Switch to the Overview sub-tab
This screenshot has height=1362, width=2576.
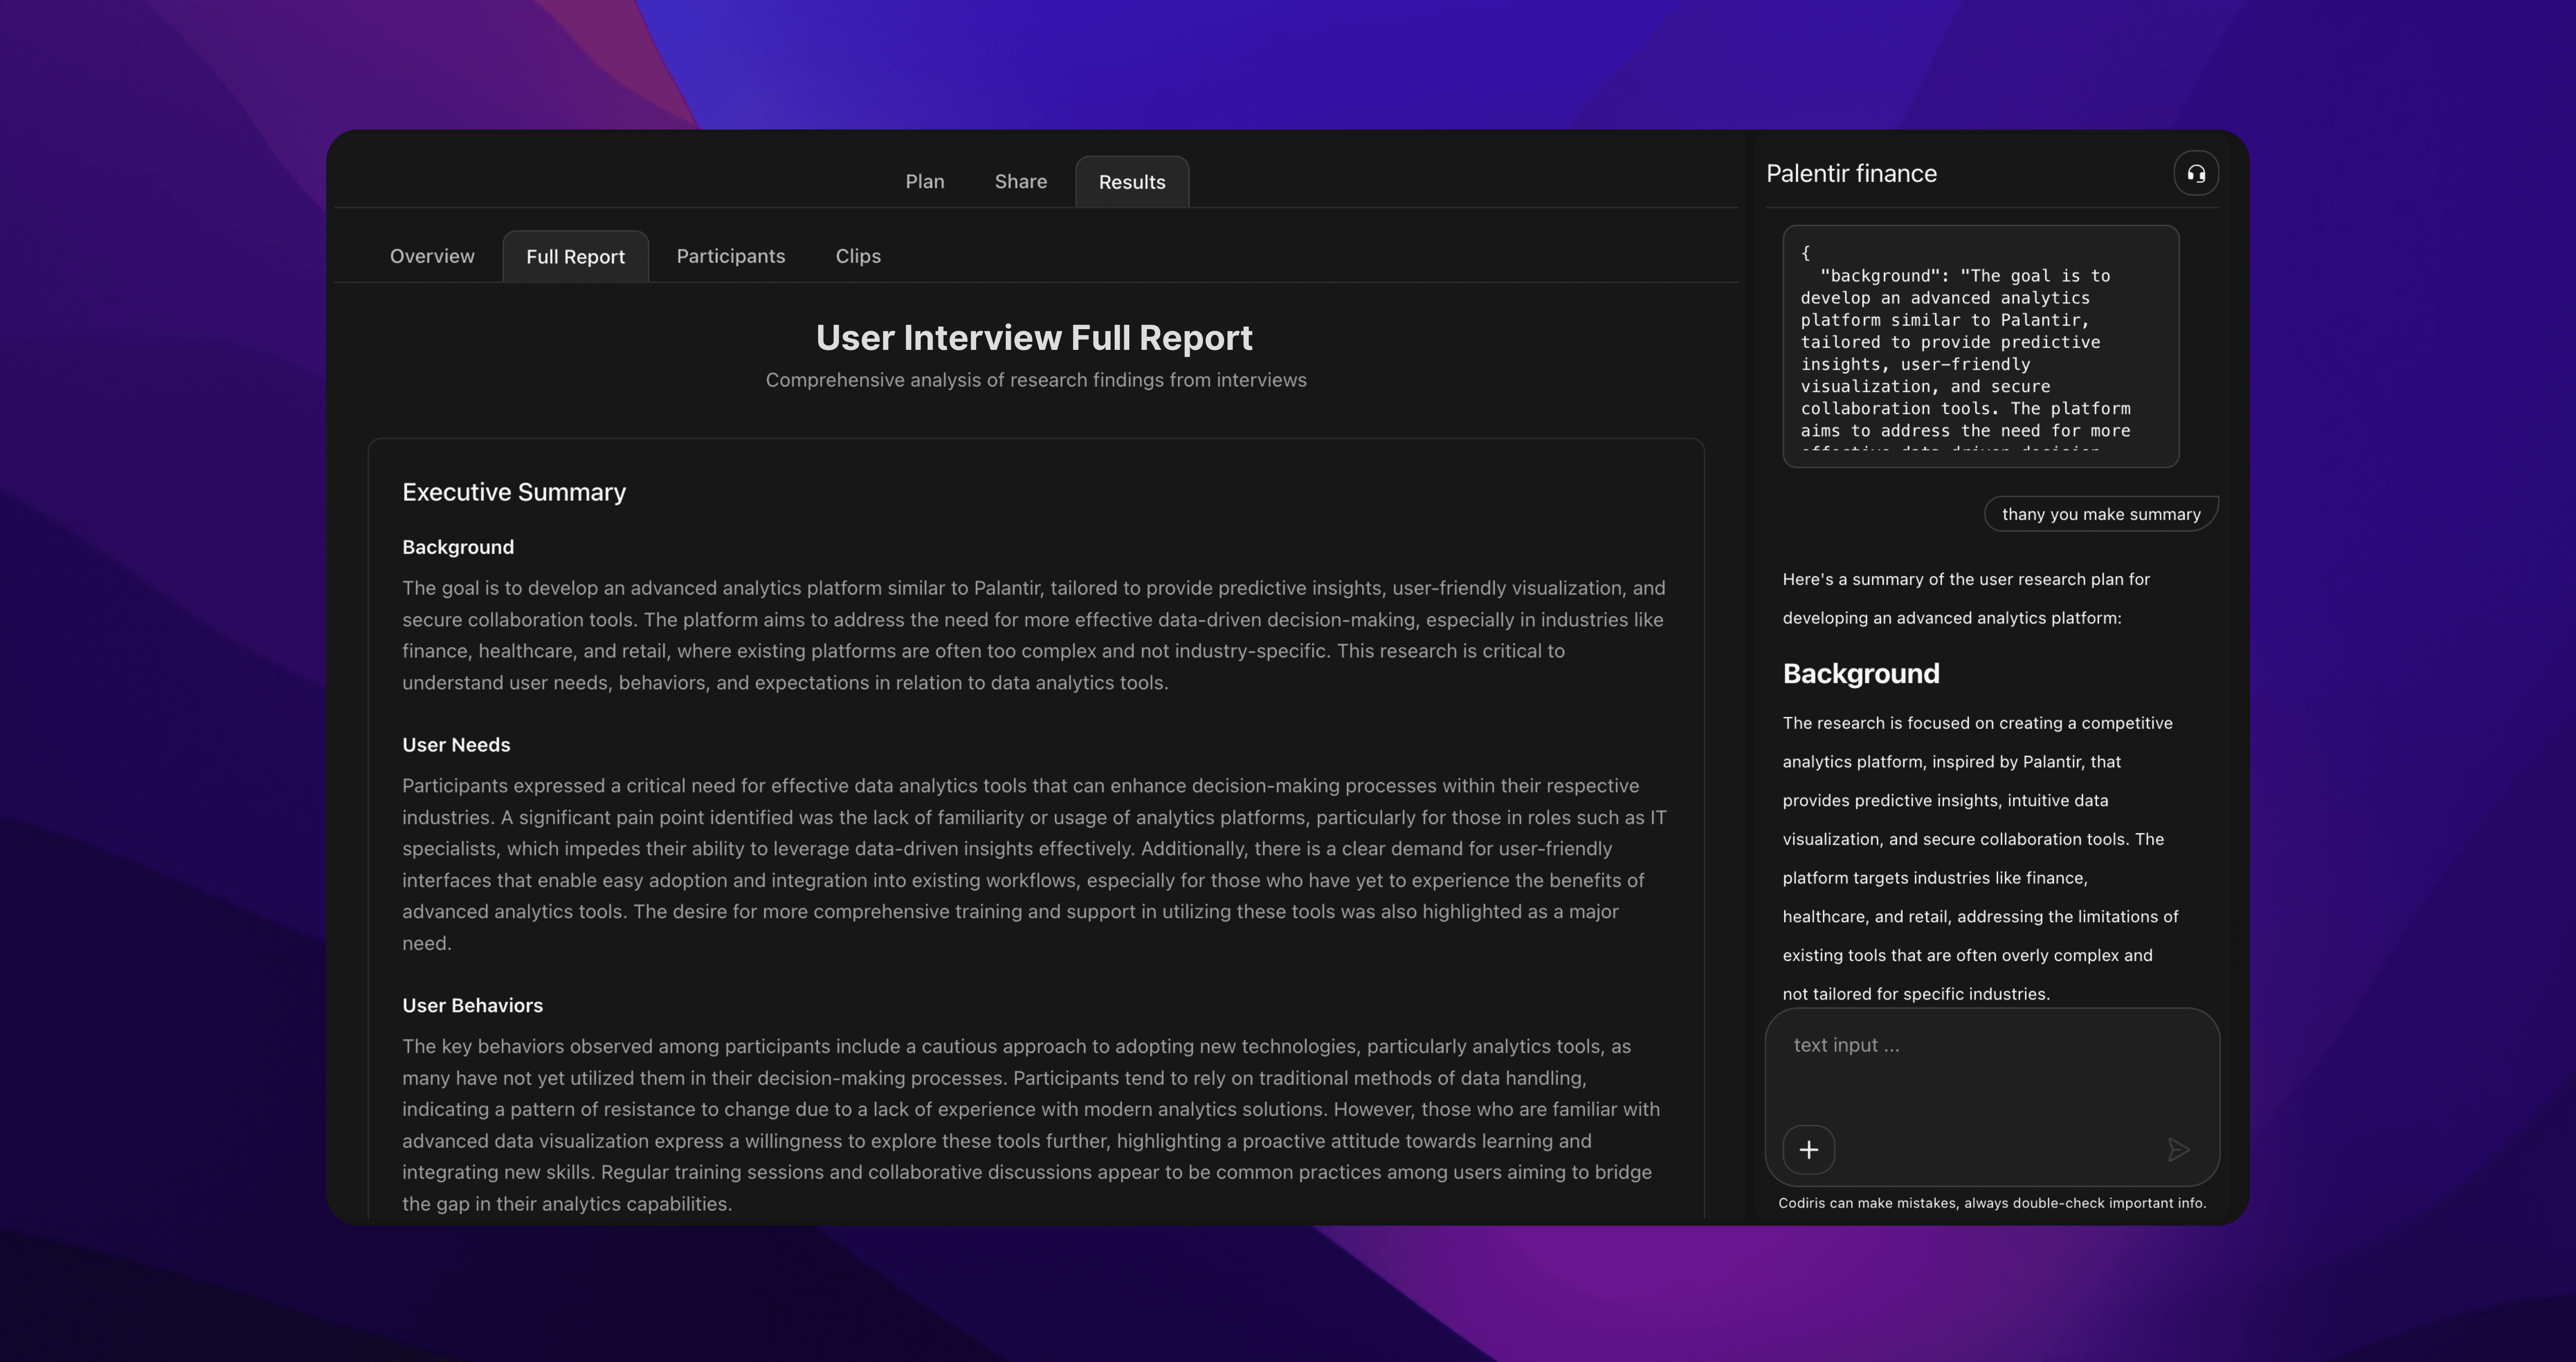[x=432, y=256]
